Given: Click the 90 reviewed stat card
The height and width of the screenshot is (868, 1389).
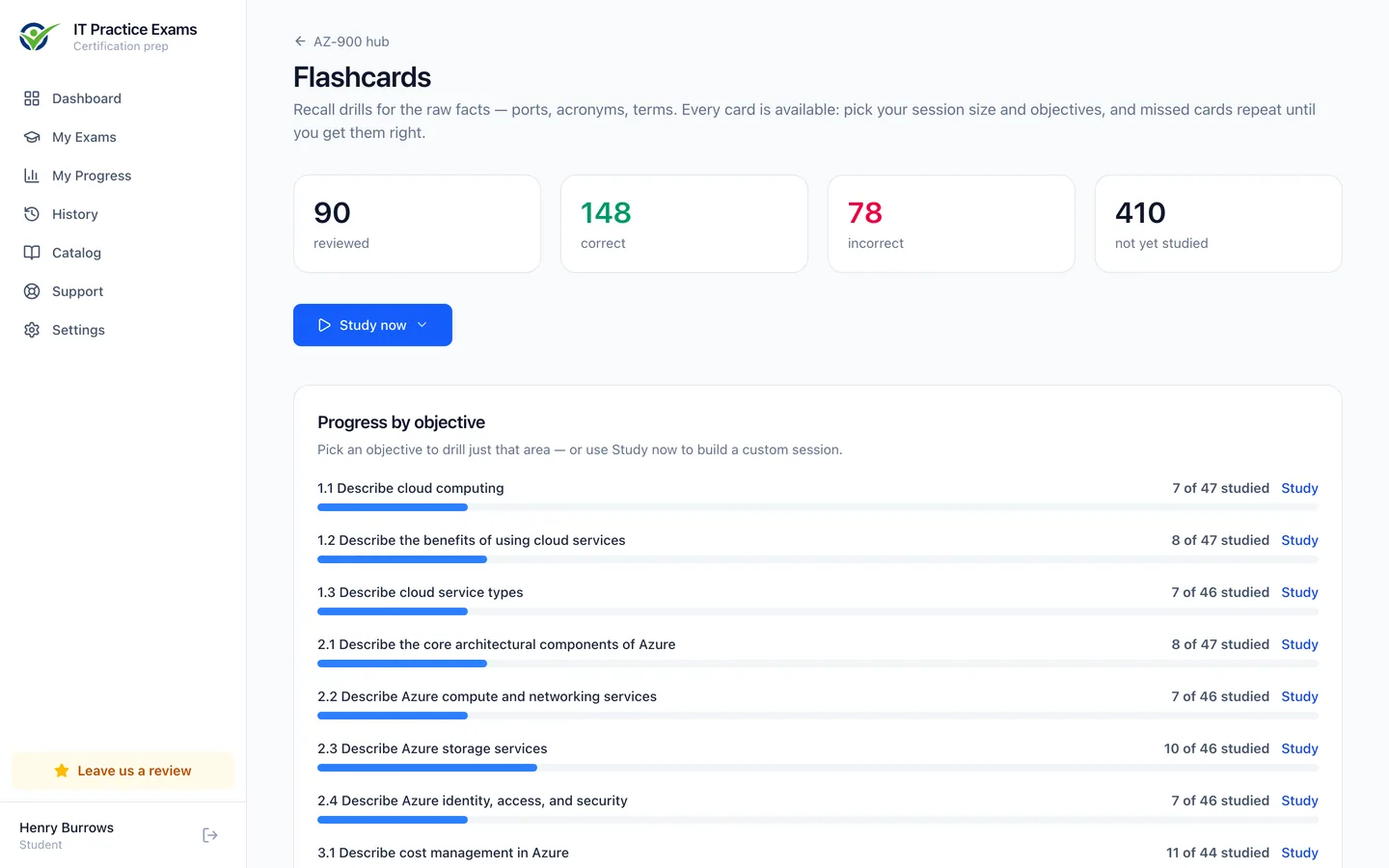Looking at the screenshot, I should [x=417, y=224].
